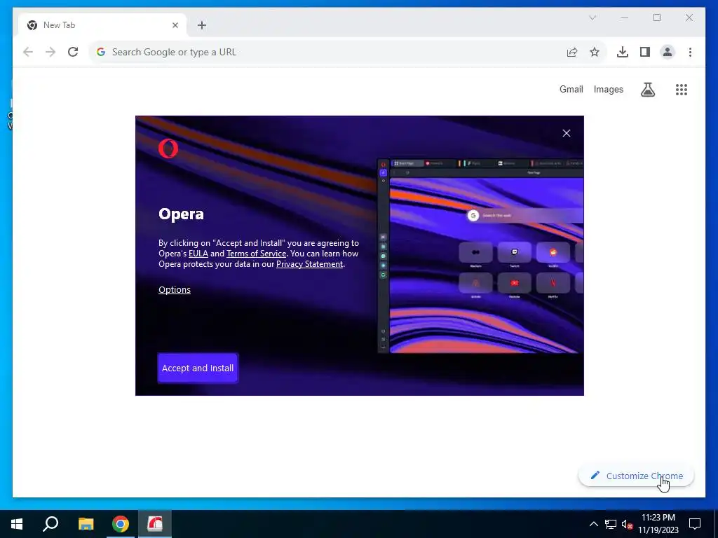Open Google Images link

click(608, 89)
